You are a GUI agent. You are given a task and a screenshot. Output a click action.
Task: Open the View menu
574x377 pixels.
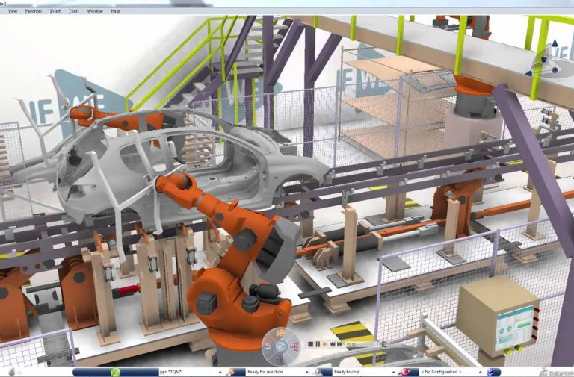(12, 11)
